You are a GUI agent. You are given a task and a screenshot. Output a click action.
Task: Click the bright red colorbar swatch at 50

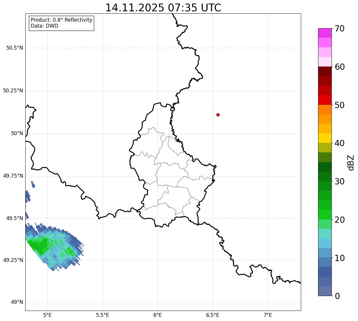click(x=325, y=100)
